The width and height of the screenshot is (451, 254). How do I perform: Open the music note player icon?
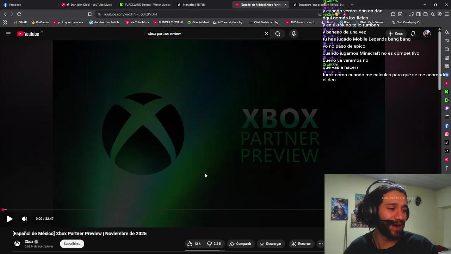pyautogui.click(x=412, y=14)
